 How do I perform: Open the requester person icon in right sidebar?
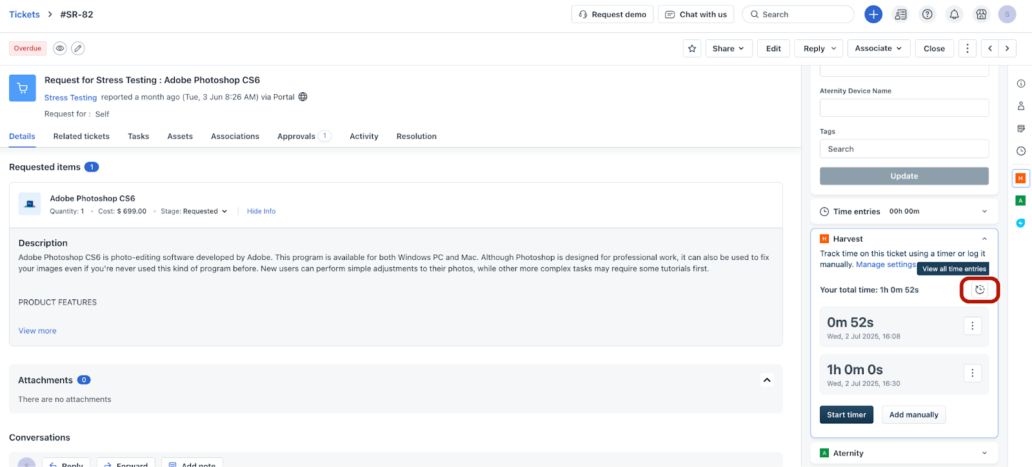pyautogui.click(x=1021, y=106)
